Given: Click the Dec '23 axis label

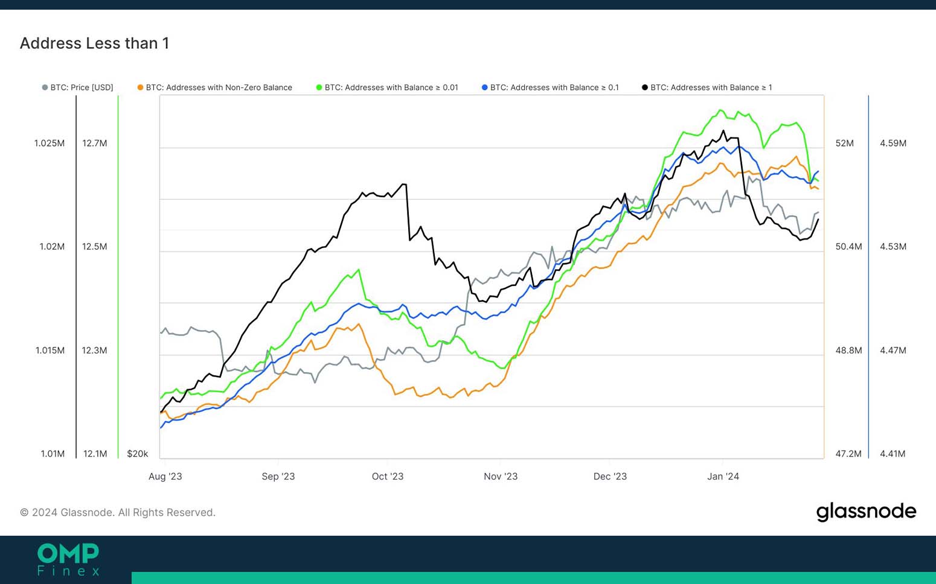Looking at the screenshot, I should coord(610,476).
